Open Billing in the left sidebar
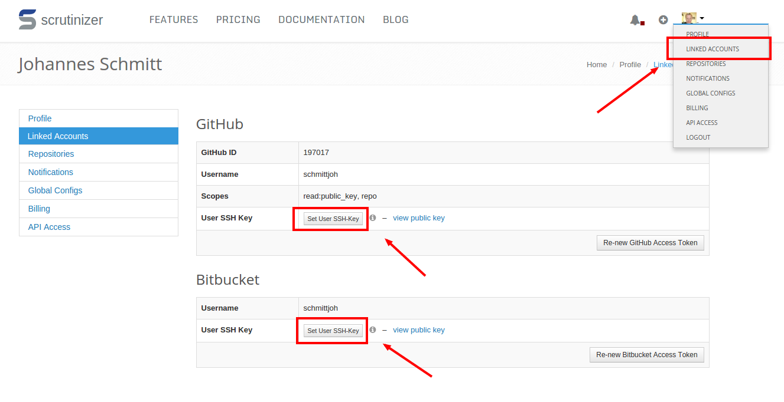Screen dimensions: 784x402 [99, 209]
